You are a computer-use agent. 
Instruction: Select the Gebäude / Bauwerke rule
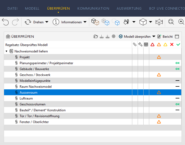(x=92, y=69)
